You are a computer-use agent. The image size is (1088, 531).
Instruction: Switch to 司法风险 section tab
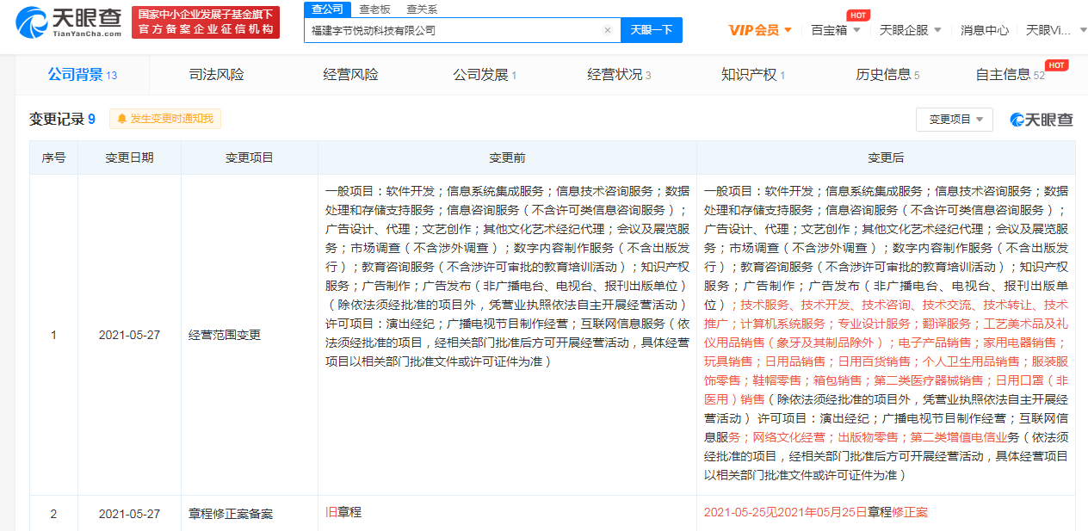pyautogui.click(x=216, y=75)
